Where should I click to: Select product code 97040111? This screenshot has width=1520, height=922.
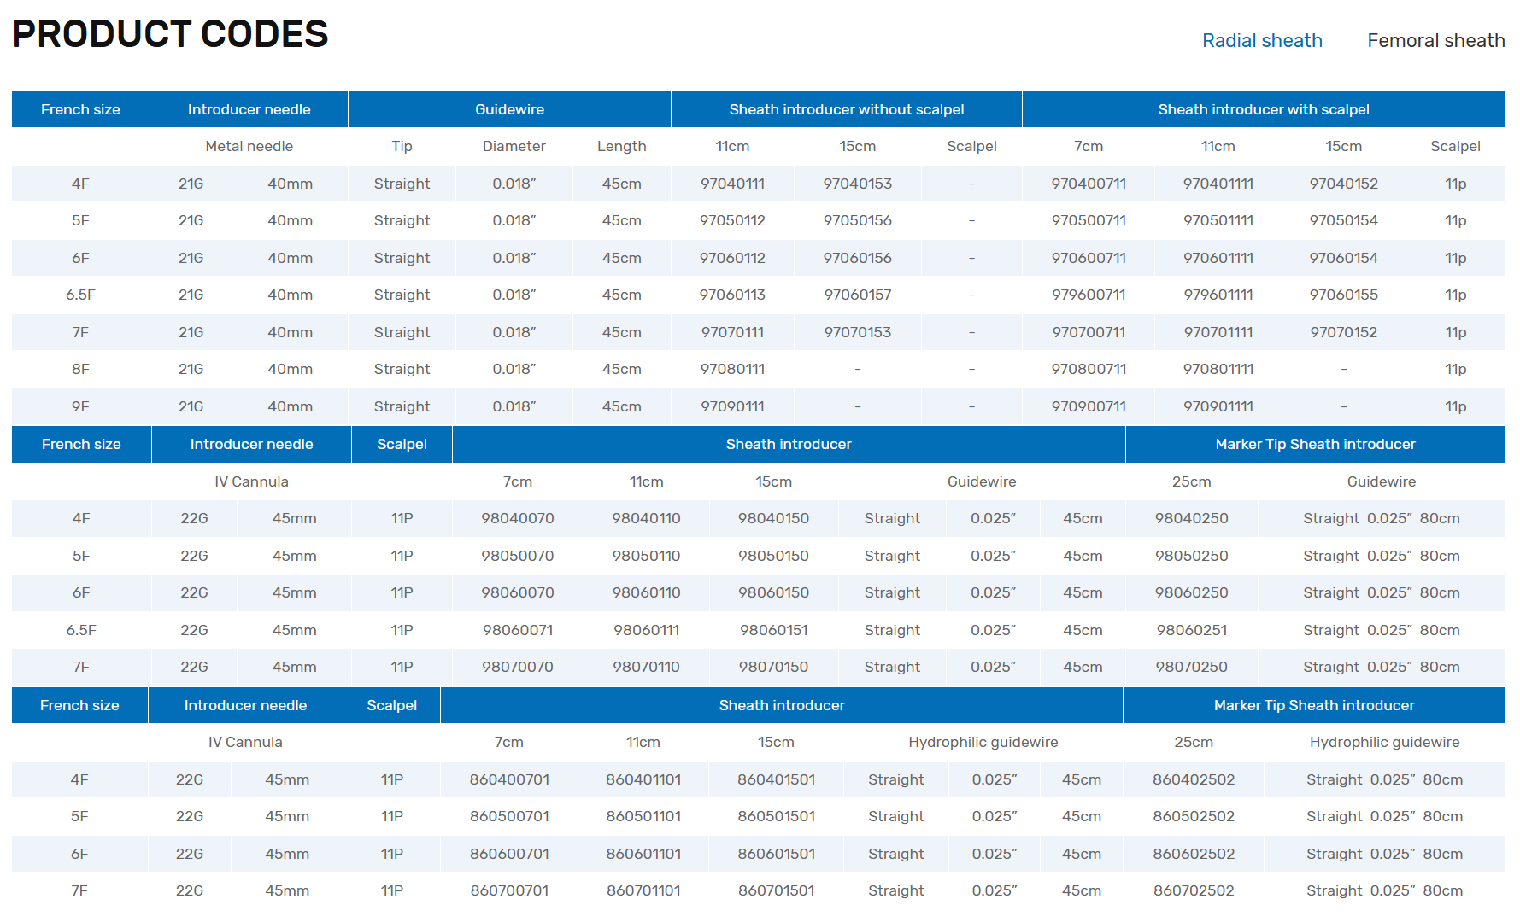(x=732, y=184)
